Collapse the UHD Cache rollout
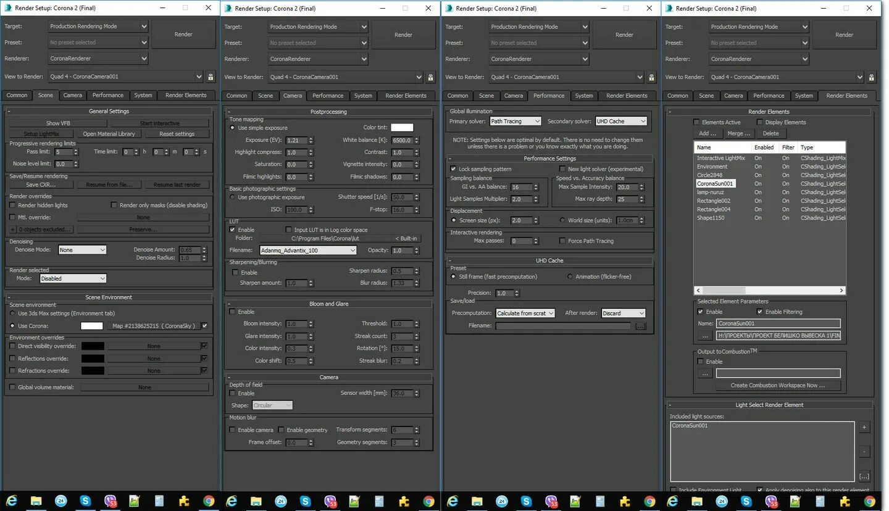Viewport: 889px width, 511px height. (x=549, y=260)
